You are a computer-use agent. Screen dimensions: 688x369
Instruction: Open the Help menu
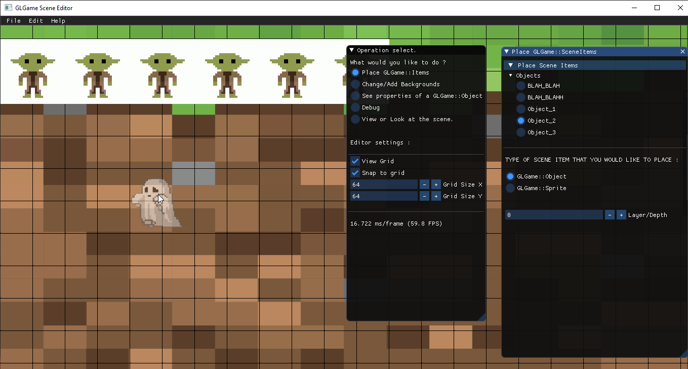click(58, 21)
